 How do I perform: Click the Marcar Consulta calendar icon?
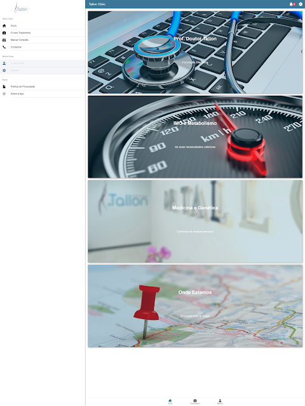(x=4, y=40)
